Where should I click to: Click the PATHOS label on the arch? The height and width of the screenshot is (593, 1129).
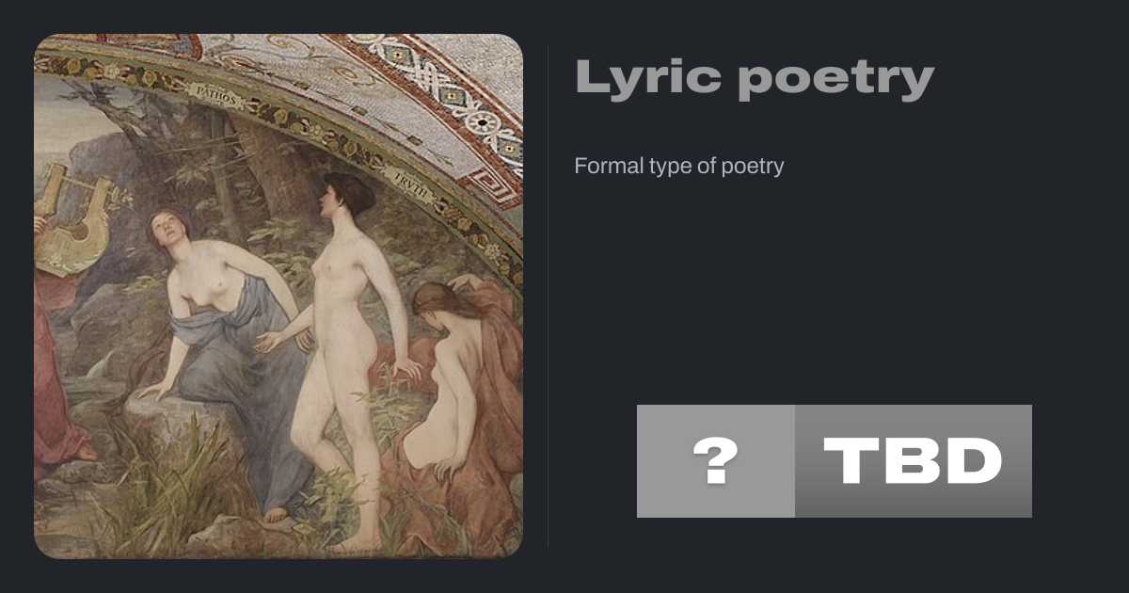pos(216,93)
